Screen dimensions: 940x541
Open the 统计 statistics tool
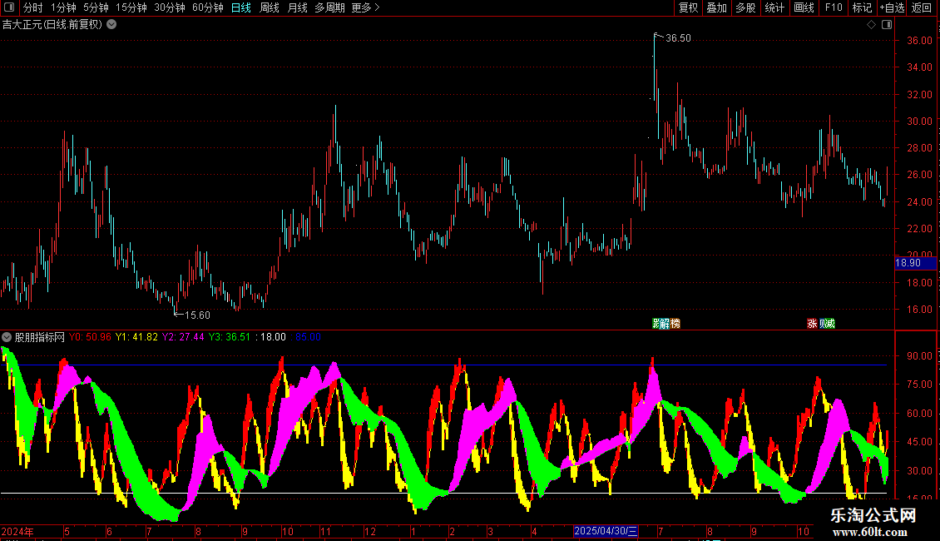774,7
